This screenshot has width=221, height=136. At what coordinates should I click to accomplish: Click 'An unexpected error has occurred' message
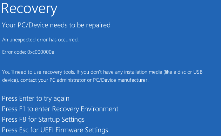(40, 40)
